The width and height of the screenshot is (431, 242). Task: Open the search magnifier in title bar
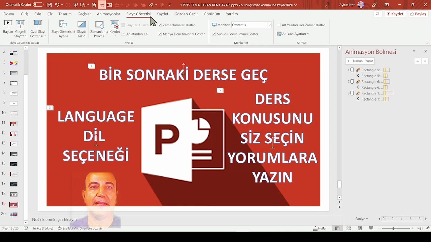click(328, 5)
